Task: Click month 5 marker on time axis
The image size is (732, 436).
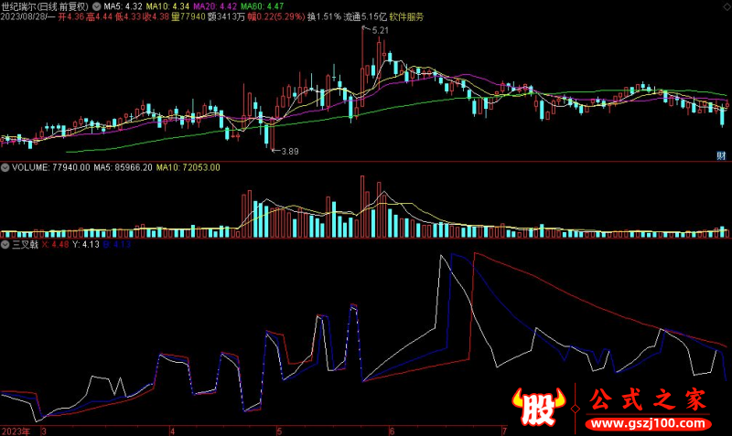Action: 279,431
